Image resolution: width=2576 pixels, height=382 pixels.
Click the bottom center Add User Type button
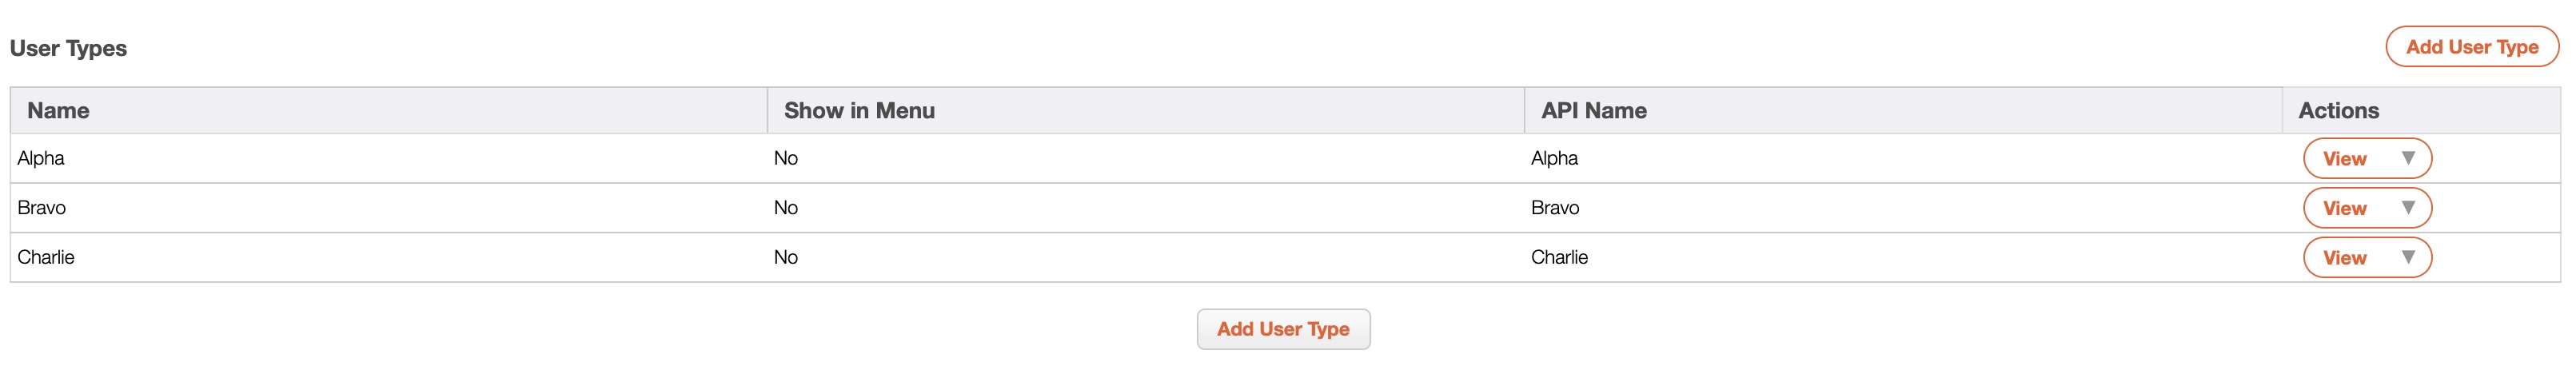pos(1283,329)
